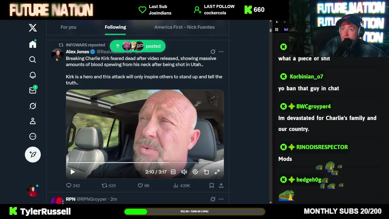Compose a new post with feather button
This screenshot has width=389, height=219.
click(33, 155)
